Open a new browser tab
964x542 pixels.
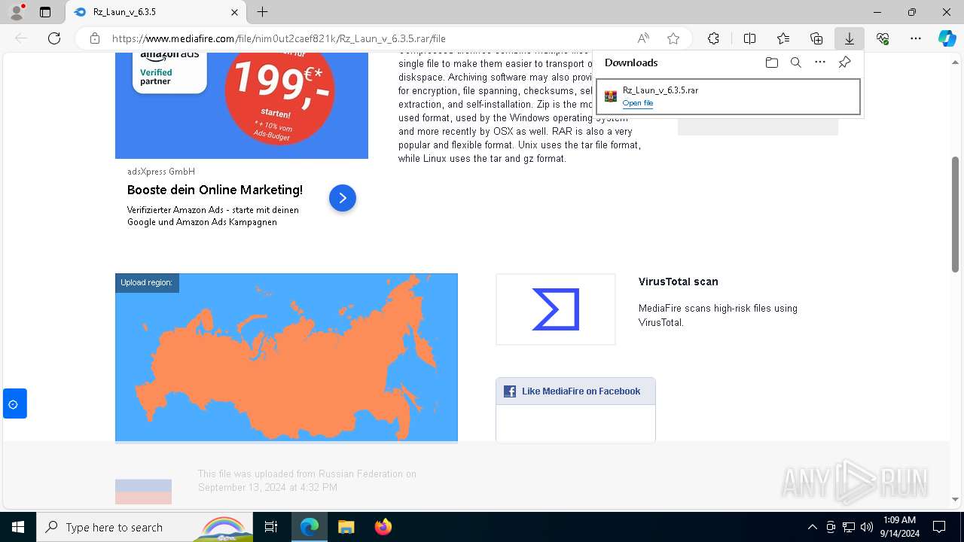pos(262,12)
